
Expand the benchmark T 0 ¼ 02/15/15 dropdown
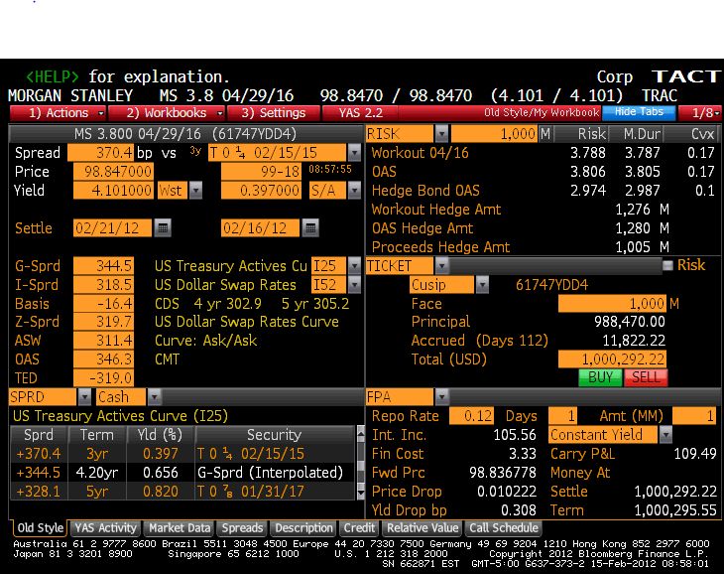click(x=354, y=153)
